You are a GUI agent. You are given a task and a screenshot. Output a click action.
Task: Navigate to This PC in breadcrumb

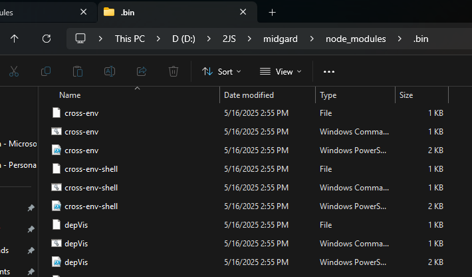tap(130, 39)
